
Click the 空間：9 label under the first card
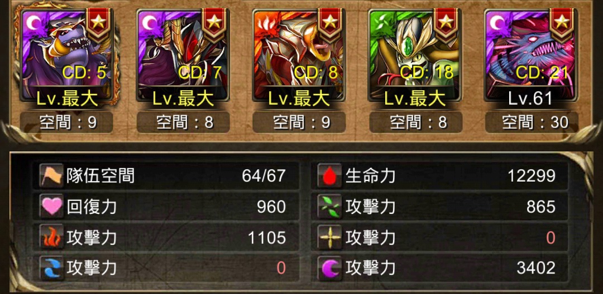coord(66,122)
